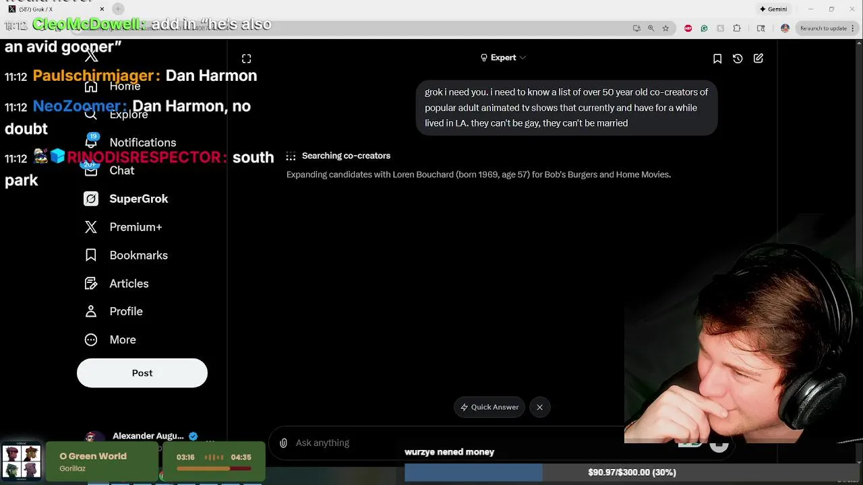Open Chat in the sidebar

(109, 170)
